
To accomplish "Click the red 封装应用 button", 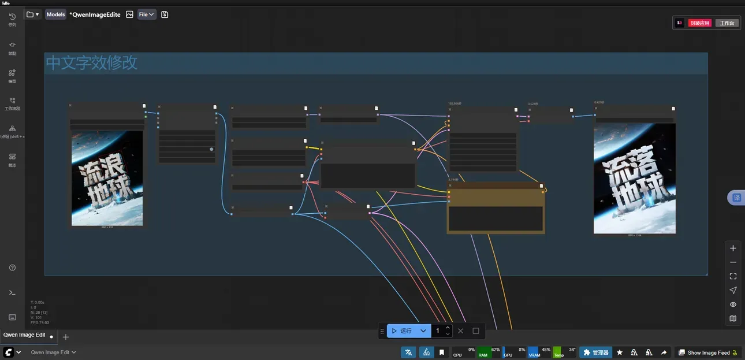I will 699,23.
